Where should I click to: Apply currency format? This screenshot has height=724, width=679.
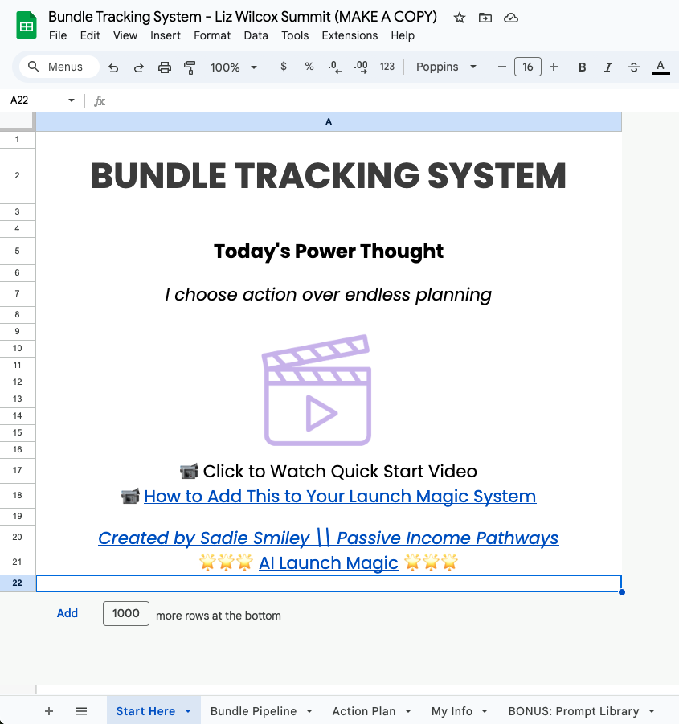pyautogui.click(x=283, y=67)
